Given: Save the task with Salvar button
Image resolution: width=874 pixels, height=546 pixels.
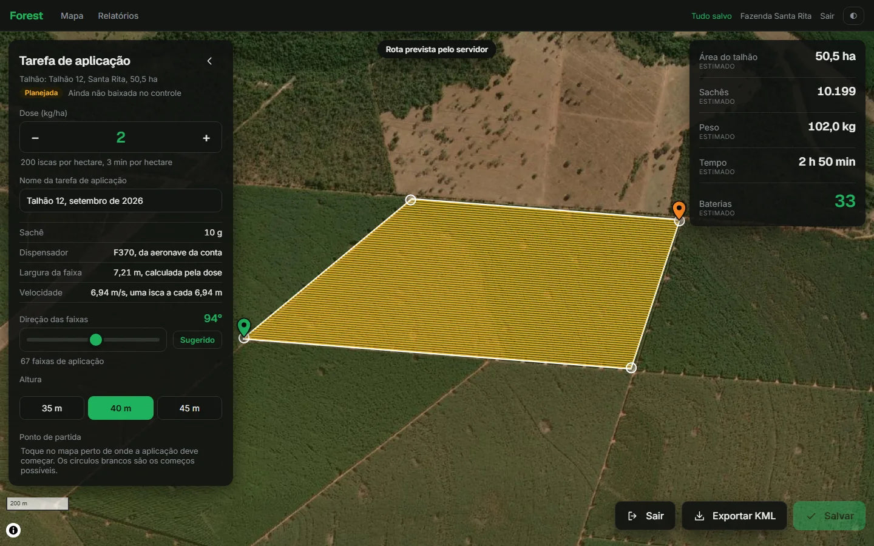Looking at the screenshot, I should coord(829,516).
